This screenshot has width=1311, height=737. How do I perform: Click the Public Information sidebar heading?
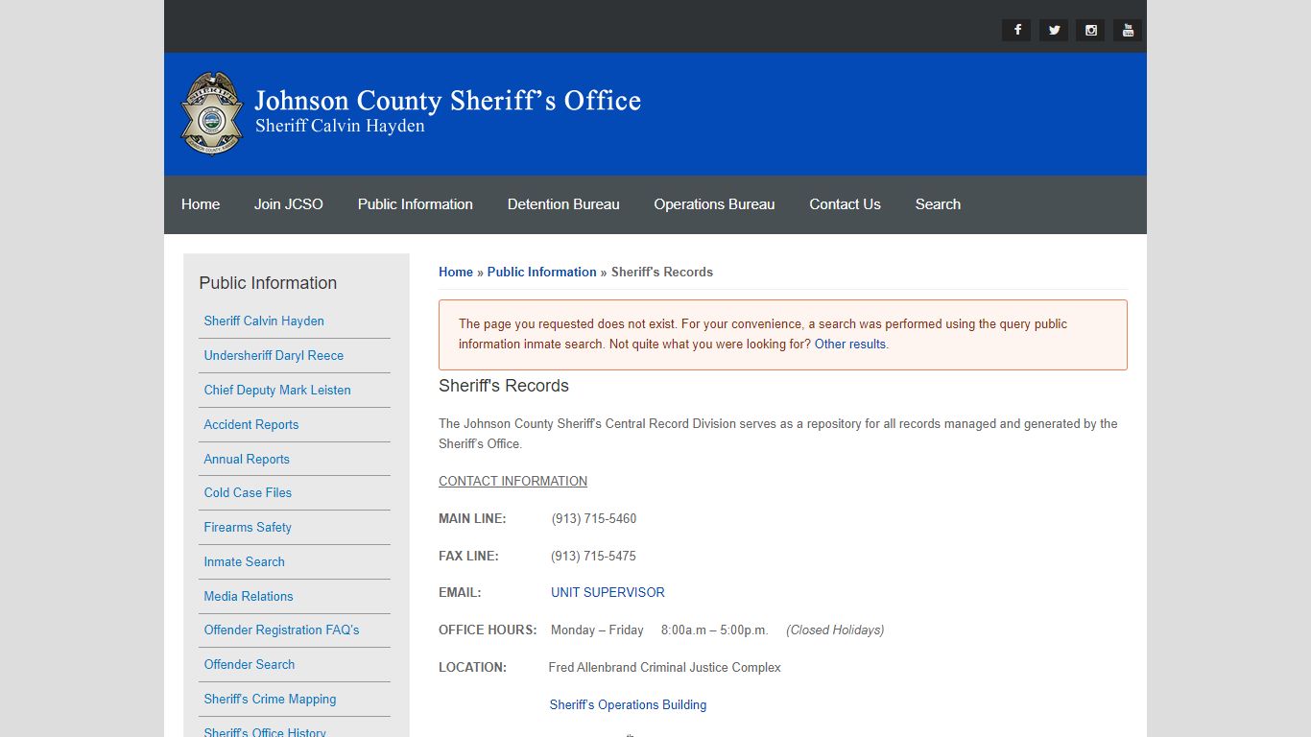tap(268, 283)
